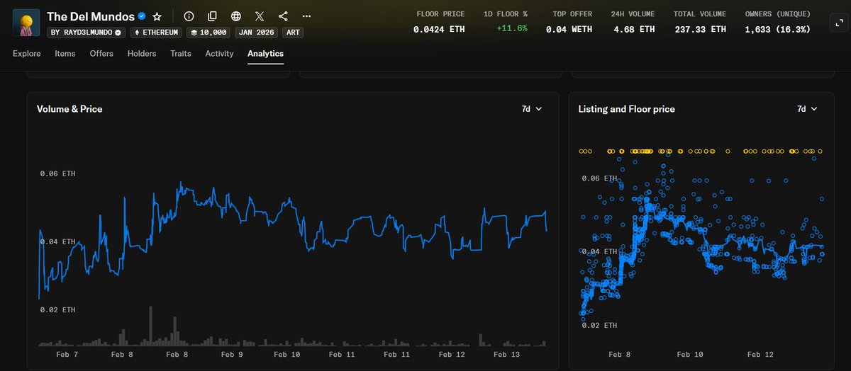Click the share icon
The height and width of the screenshot is (371, 851).
[x=283, y=16]
